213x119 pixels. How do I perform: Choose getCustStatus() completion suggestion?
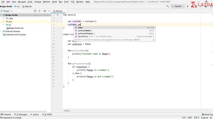coord(114,33)
